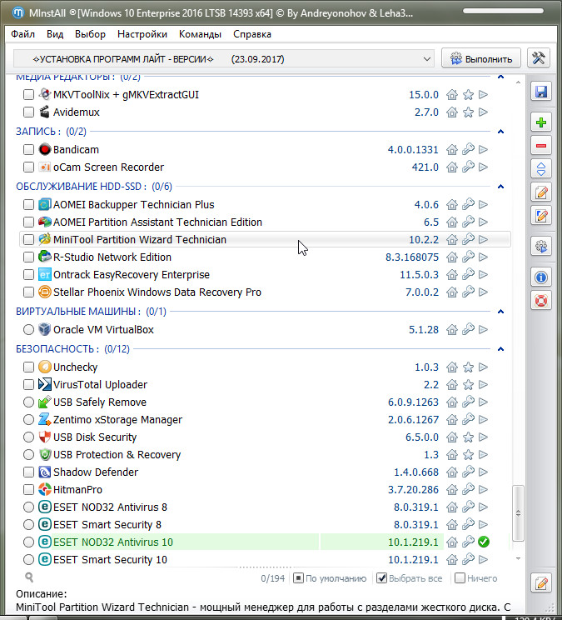562x620 pixels.
Task: Click the home icon for Bandicam
Action: point(452,150)
